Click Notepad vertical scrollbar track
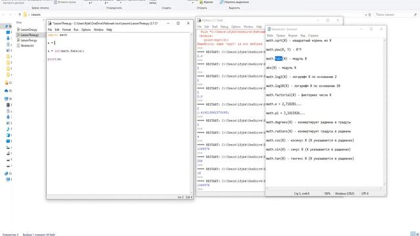Viewport: 420px width, 236px height. pyautogui.click(x=385, y=112)
